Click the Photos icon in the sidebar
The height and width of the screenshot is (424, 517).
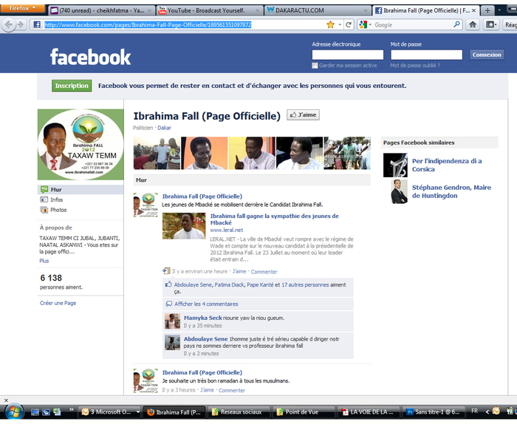[44, 210]
